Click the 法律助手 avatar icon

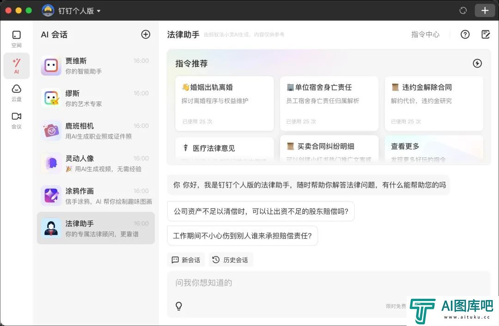(x=51, y=228)
